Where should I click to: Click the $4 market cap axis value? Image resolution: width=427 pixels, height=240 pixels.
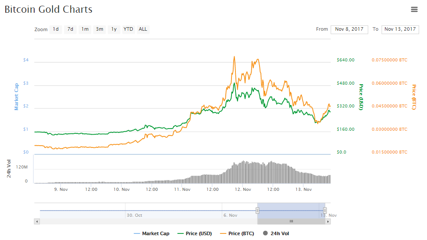[x=26, y=60]
